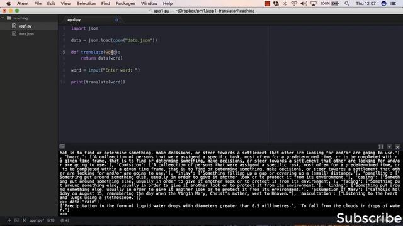Click the "Enter word: " string
Screen dimensions: 403x226
pyautogui.click(x=120, y=70)
